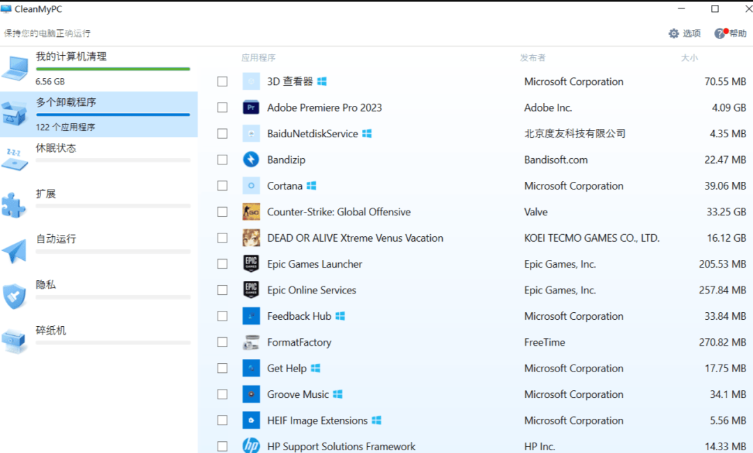753x453 pixels.
Task: Select the Get Help checkbox
Action: pyautogui.click(x=222, y=368)
